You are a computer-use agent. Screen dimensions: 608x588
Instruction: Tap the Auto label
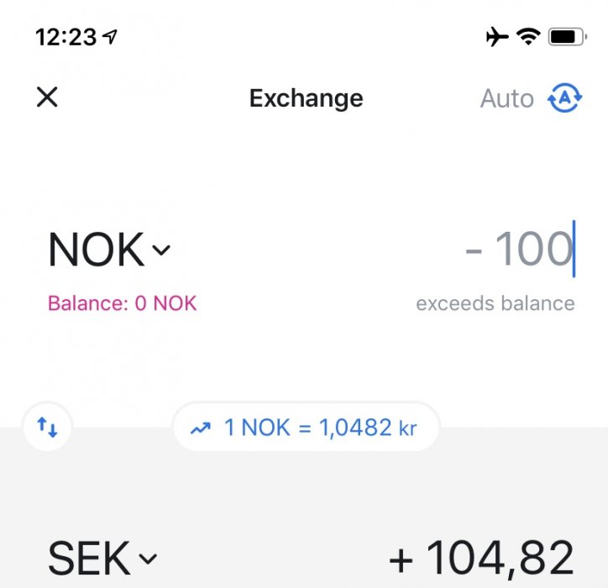tap(506, 99)
